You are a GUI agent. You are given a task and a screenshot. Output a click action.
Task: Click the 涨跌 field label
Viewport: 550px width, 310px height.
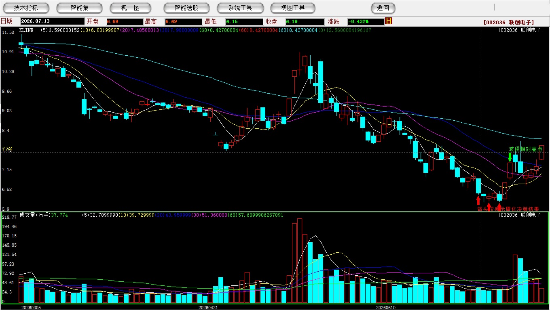click(334, 21)
